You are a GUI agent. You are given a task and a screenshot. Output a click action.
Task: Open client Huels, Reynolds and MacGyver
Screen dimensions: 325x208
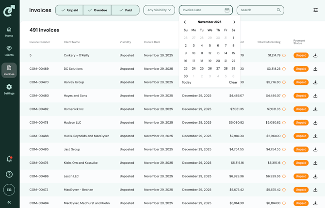[x=86, y=136]
